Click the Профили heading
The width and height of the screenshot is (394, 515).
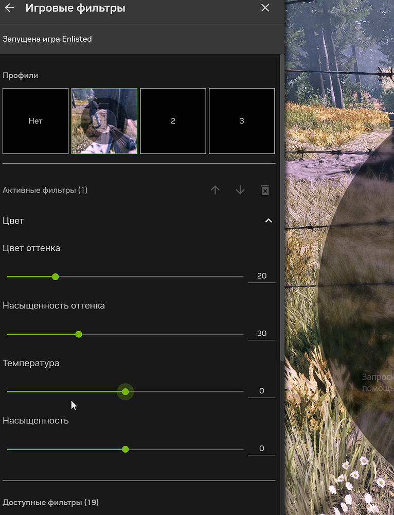pos(21,76)
